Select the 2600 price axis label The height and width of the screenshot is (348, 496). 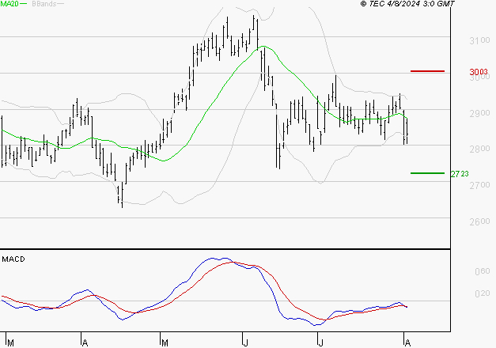point(479,221)
